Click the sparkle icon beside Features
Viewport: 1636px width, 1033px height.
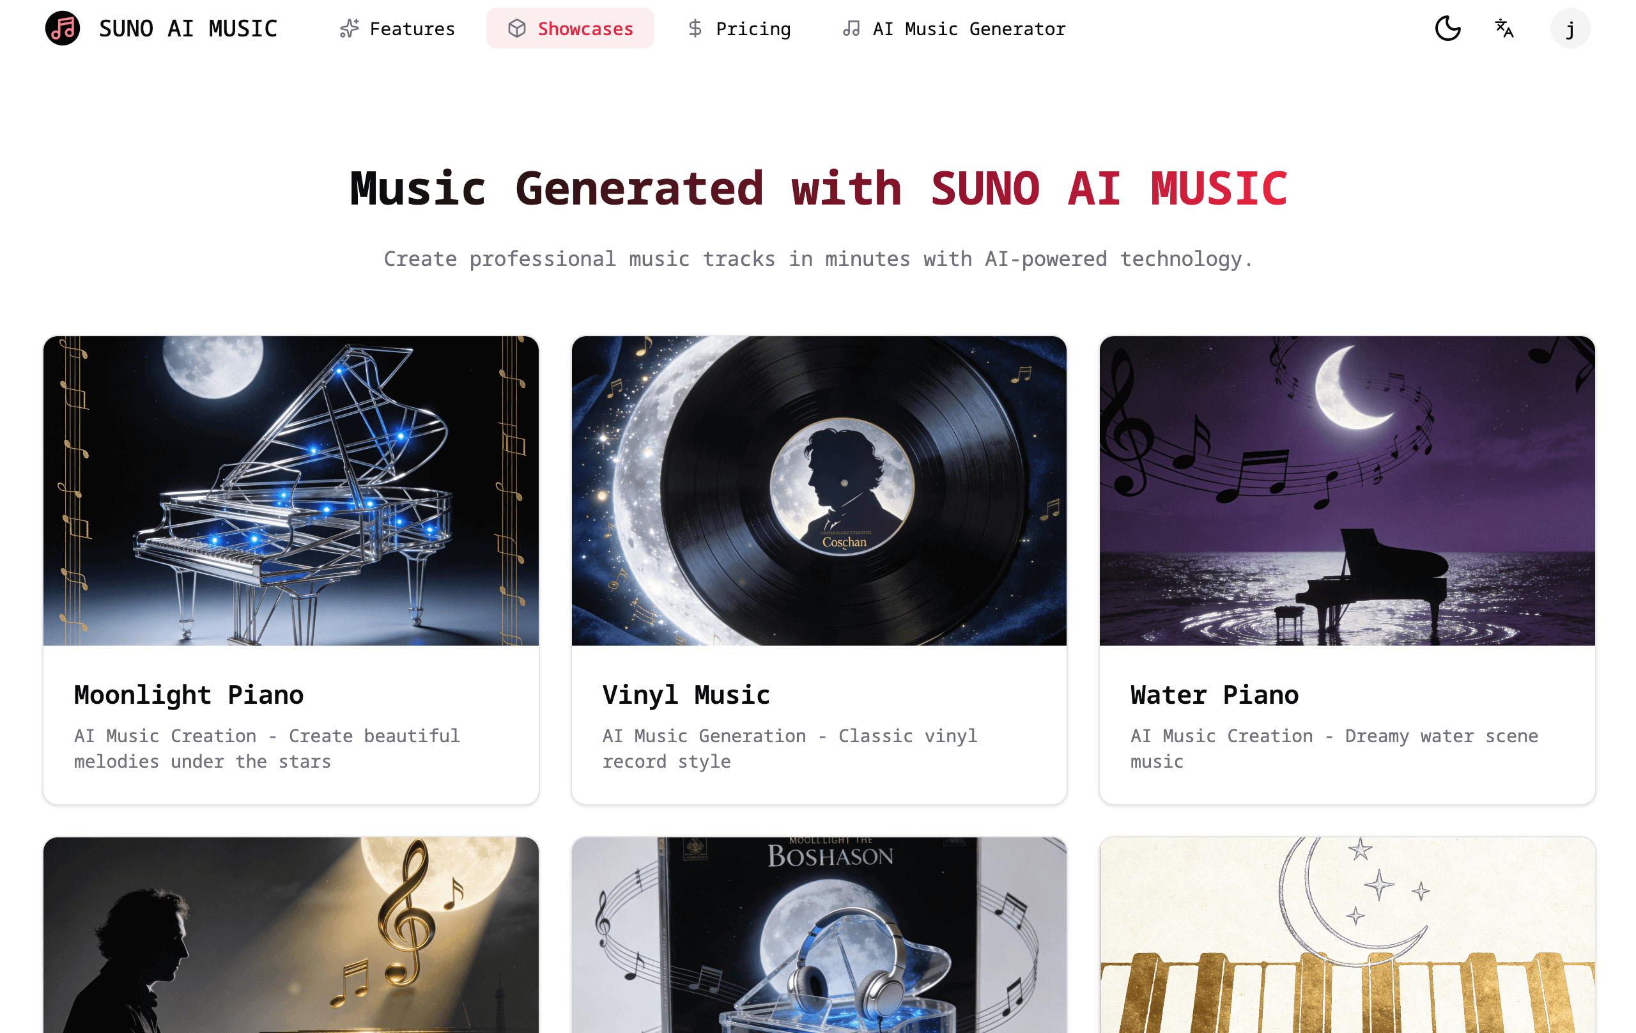349,29
